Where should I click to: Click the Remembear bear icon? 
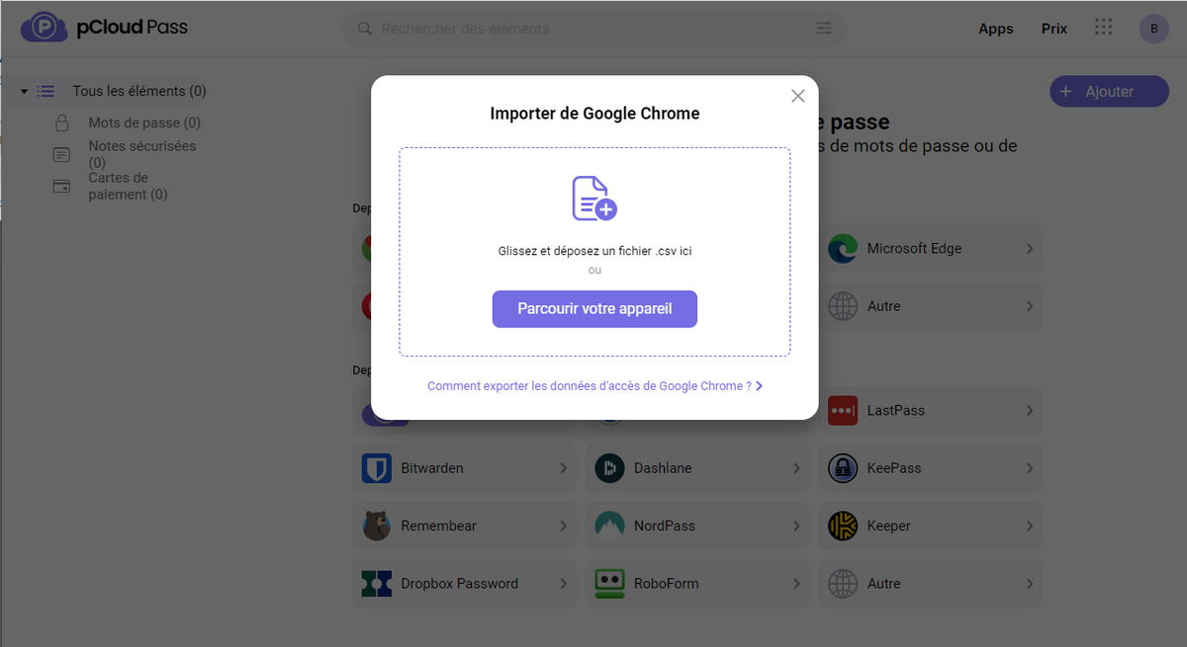(376, 526)
